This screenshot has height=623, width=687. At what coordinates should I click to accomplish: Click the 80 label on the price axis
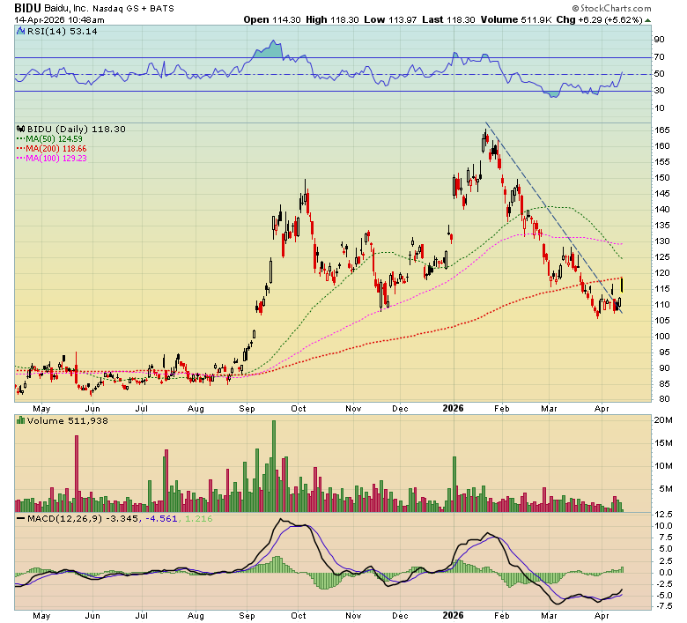[665, 399]
